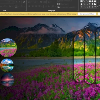Click the Get genuine Office button
Image resolution: width=100 pixels, height=100 pixels.
point(87,14)
